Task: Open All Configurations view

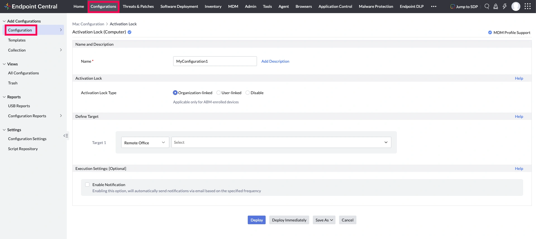Action: click(x=23, y=73)
